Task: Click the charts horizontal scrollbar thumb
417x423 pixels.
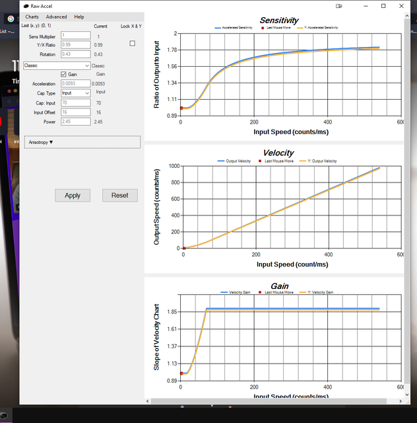Action: 269,401
